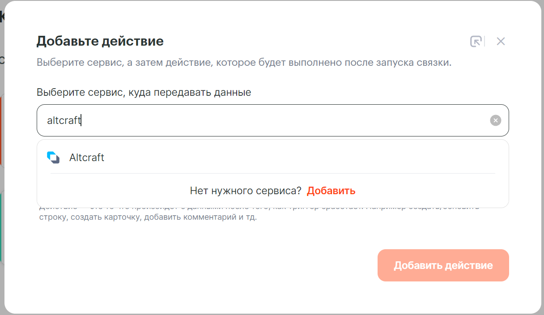
Task: Select Altcraft from the service results
Action: coord(273,157)
